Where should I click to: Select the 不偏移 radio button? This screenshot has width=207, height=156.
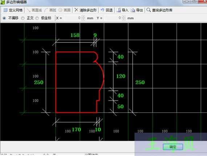(x=4, y=18)
